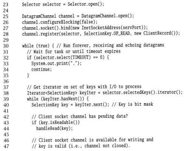Viewport: 194px width, 151px height.
Task: Click the closing brace on line 35
Action: click(28, 75)
